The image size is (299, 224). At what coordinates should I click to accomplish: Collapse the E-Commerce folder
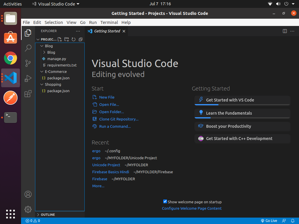point(42,72)
